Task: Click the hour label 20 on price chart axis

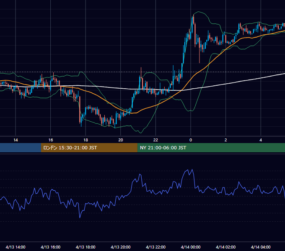Action: coord(121,140)
